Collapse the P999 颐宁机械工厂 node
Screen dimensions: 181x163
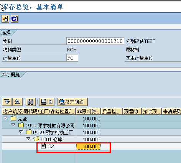pos(21,132)
